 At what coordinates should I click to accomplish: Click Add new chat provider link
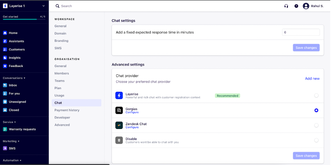[312, 79]
